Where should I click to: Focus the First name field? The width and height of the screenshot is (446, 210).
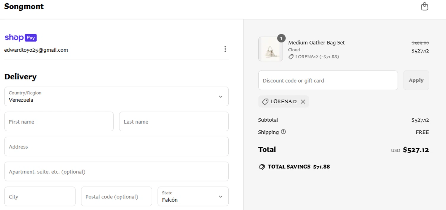(59, 121)
